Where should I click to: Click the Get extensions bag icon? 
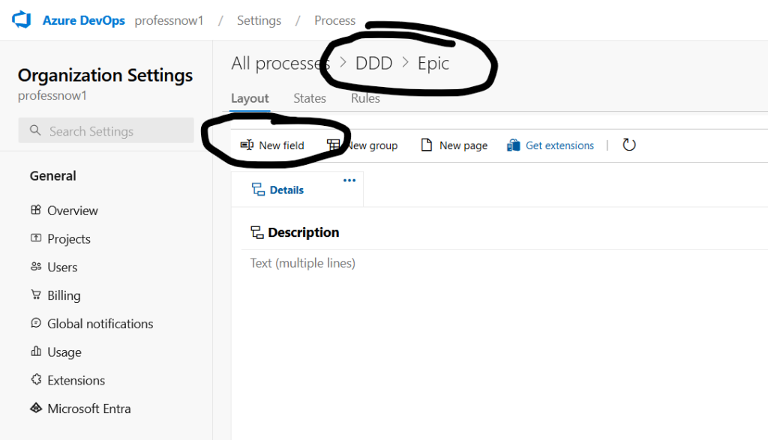coord(514,145)
